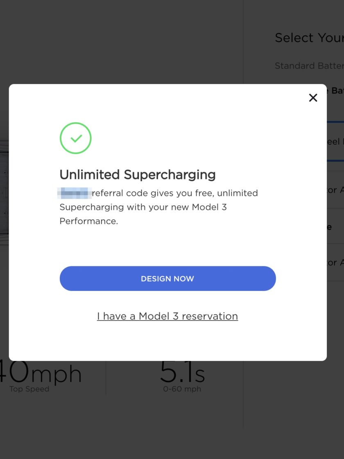Image resolution: width=344 pixels, height=459 pixels.
Task: Open the Model 3 reservation link
Action: pos(167,316)
